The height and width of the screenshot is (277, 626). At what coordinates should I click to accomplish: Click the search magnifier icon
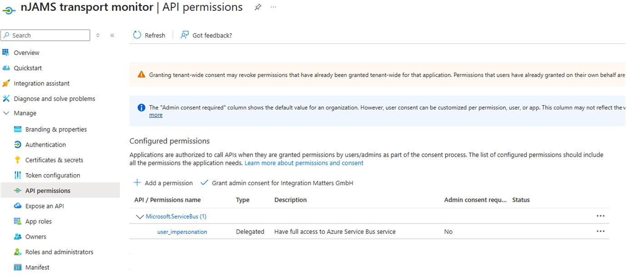(x=6, y=35)
